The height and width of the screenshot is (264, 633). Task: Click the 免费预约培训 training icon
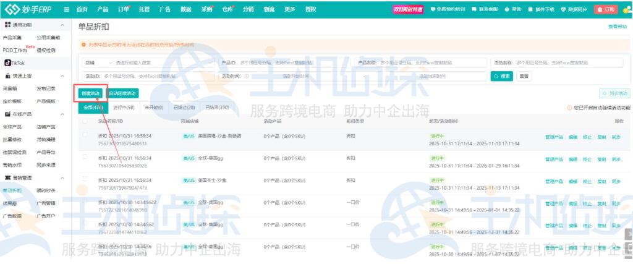(433, 10)
